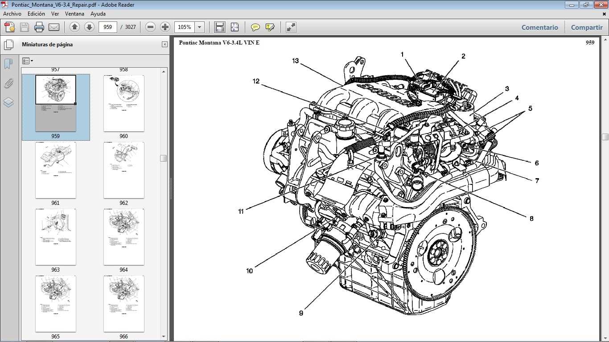Screen dimensions: 609x342
Task: Collapse the Miniaturas de página panel
Action: 165,45
